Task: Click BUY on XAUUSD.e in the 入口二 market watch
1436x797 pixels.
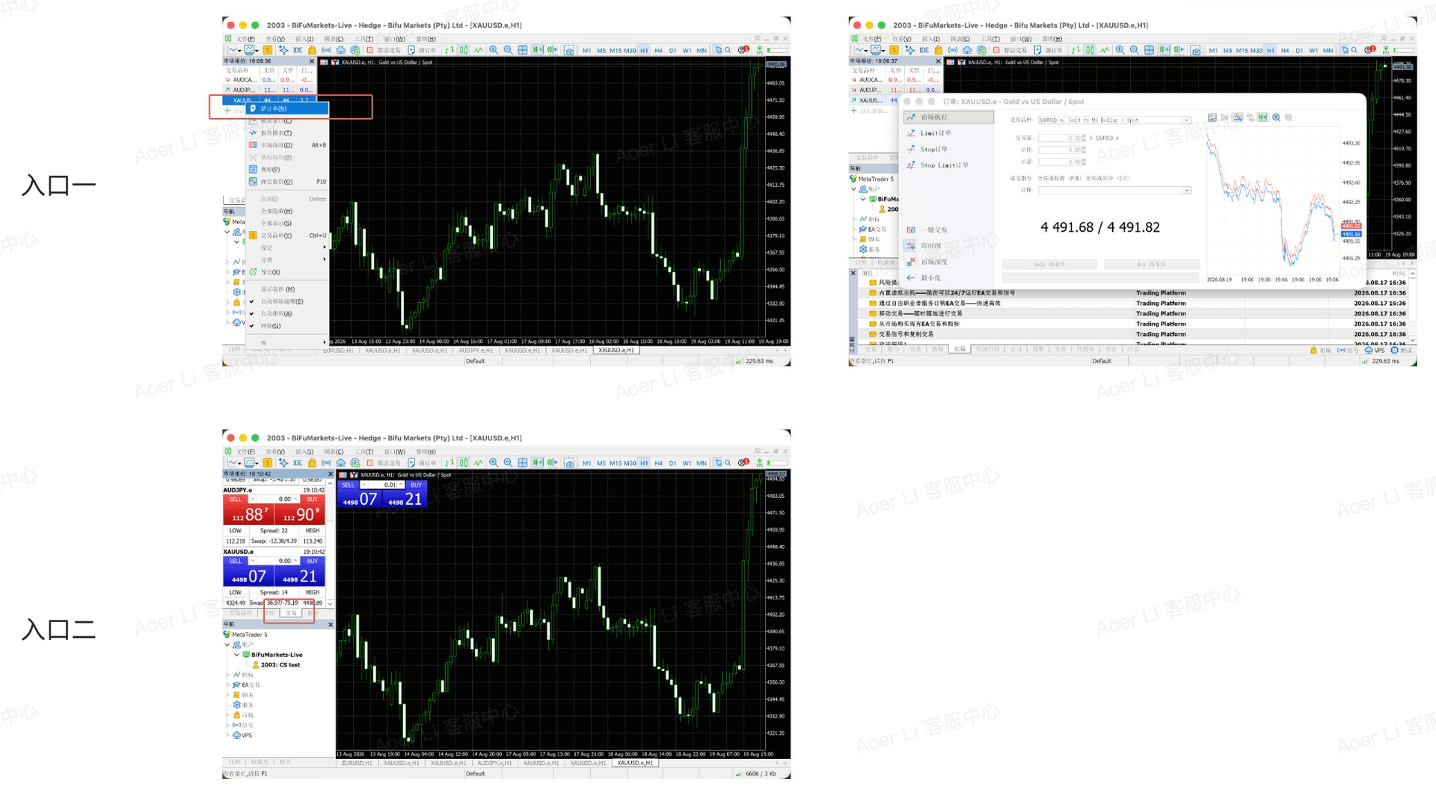Action: point(312,561)
